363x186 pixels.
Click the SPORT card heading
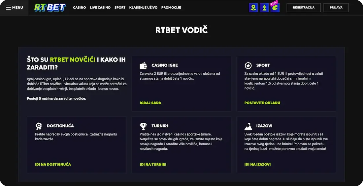(x=263, y=66)
